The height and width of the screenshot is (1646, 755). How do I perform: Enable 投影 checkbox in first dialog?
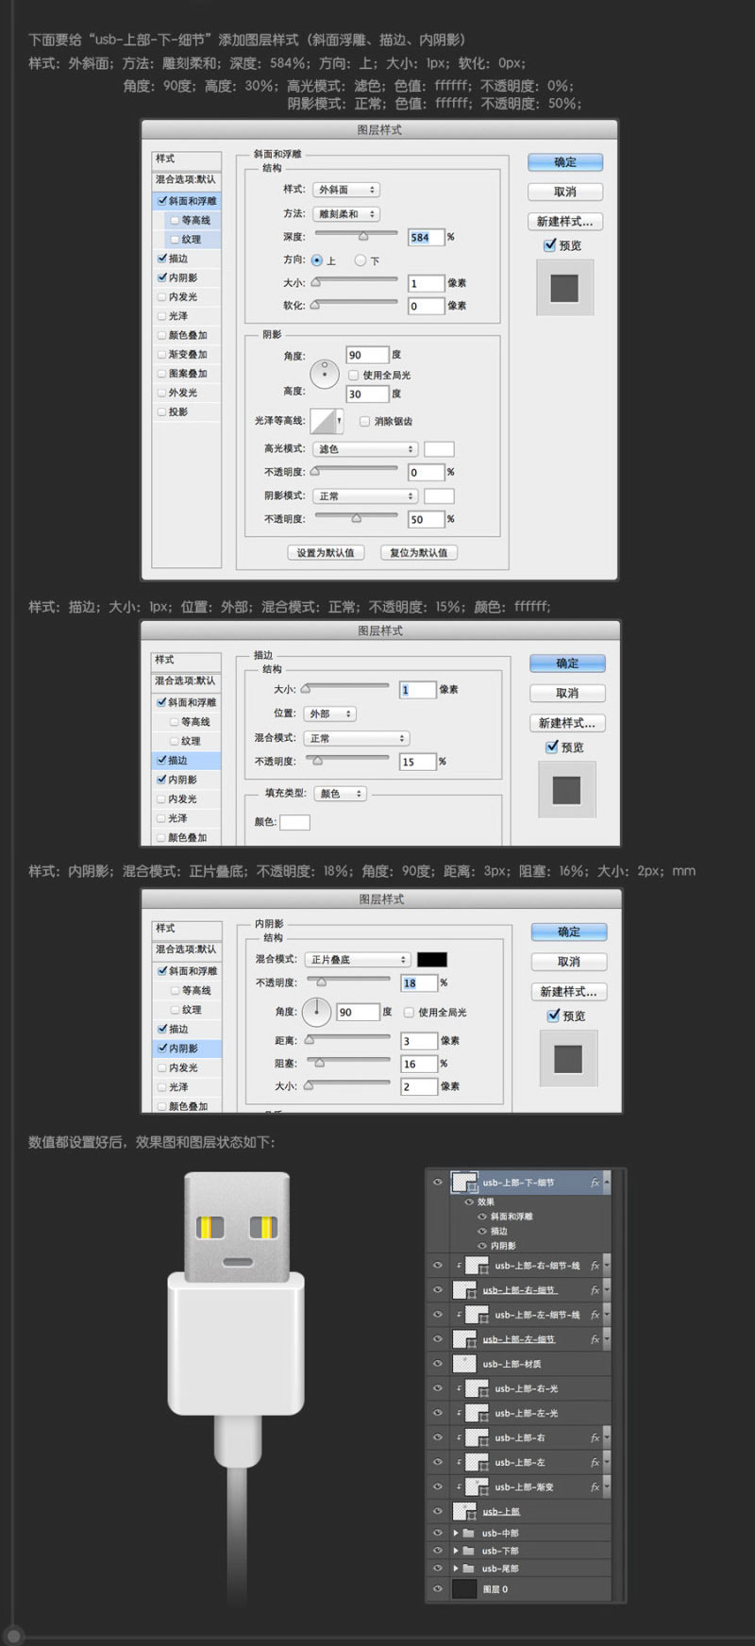coord(161,411)
